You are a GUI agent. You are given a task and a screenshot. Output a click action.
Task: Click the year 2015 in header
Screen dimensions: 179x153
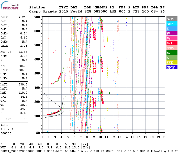click(x=63, y=11)
